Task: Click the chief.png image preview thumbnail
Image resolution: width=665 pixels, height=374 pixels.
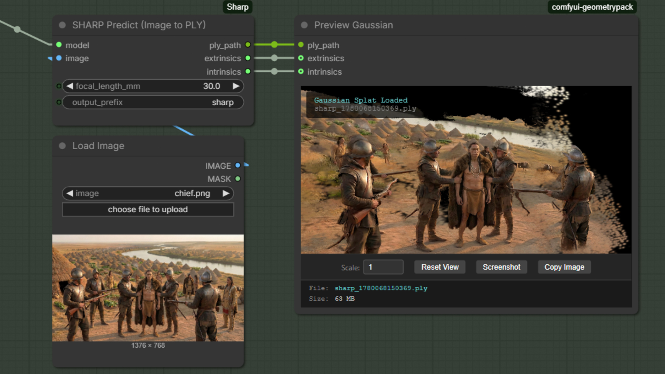Action: tap(148, 288)
